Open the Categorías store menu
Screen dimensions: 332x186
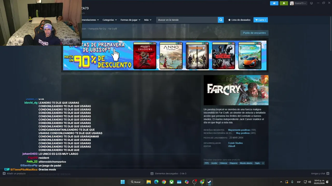click(x=109, y=20)
